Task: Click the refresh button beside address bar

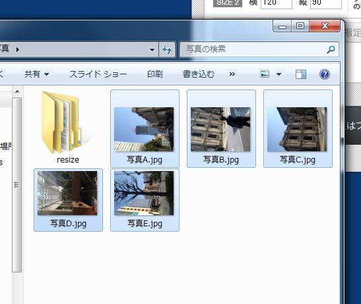Action: (167, 49)
